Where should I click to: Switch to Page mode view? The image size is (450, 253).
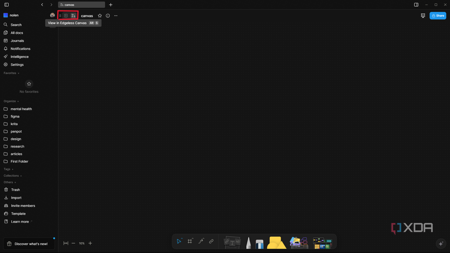[x=66, y=16]
